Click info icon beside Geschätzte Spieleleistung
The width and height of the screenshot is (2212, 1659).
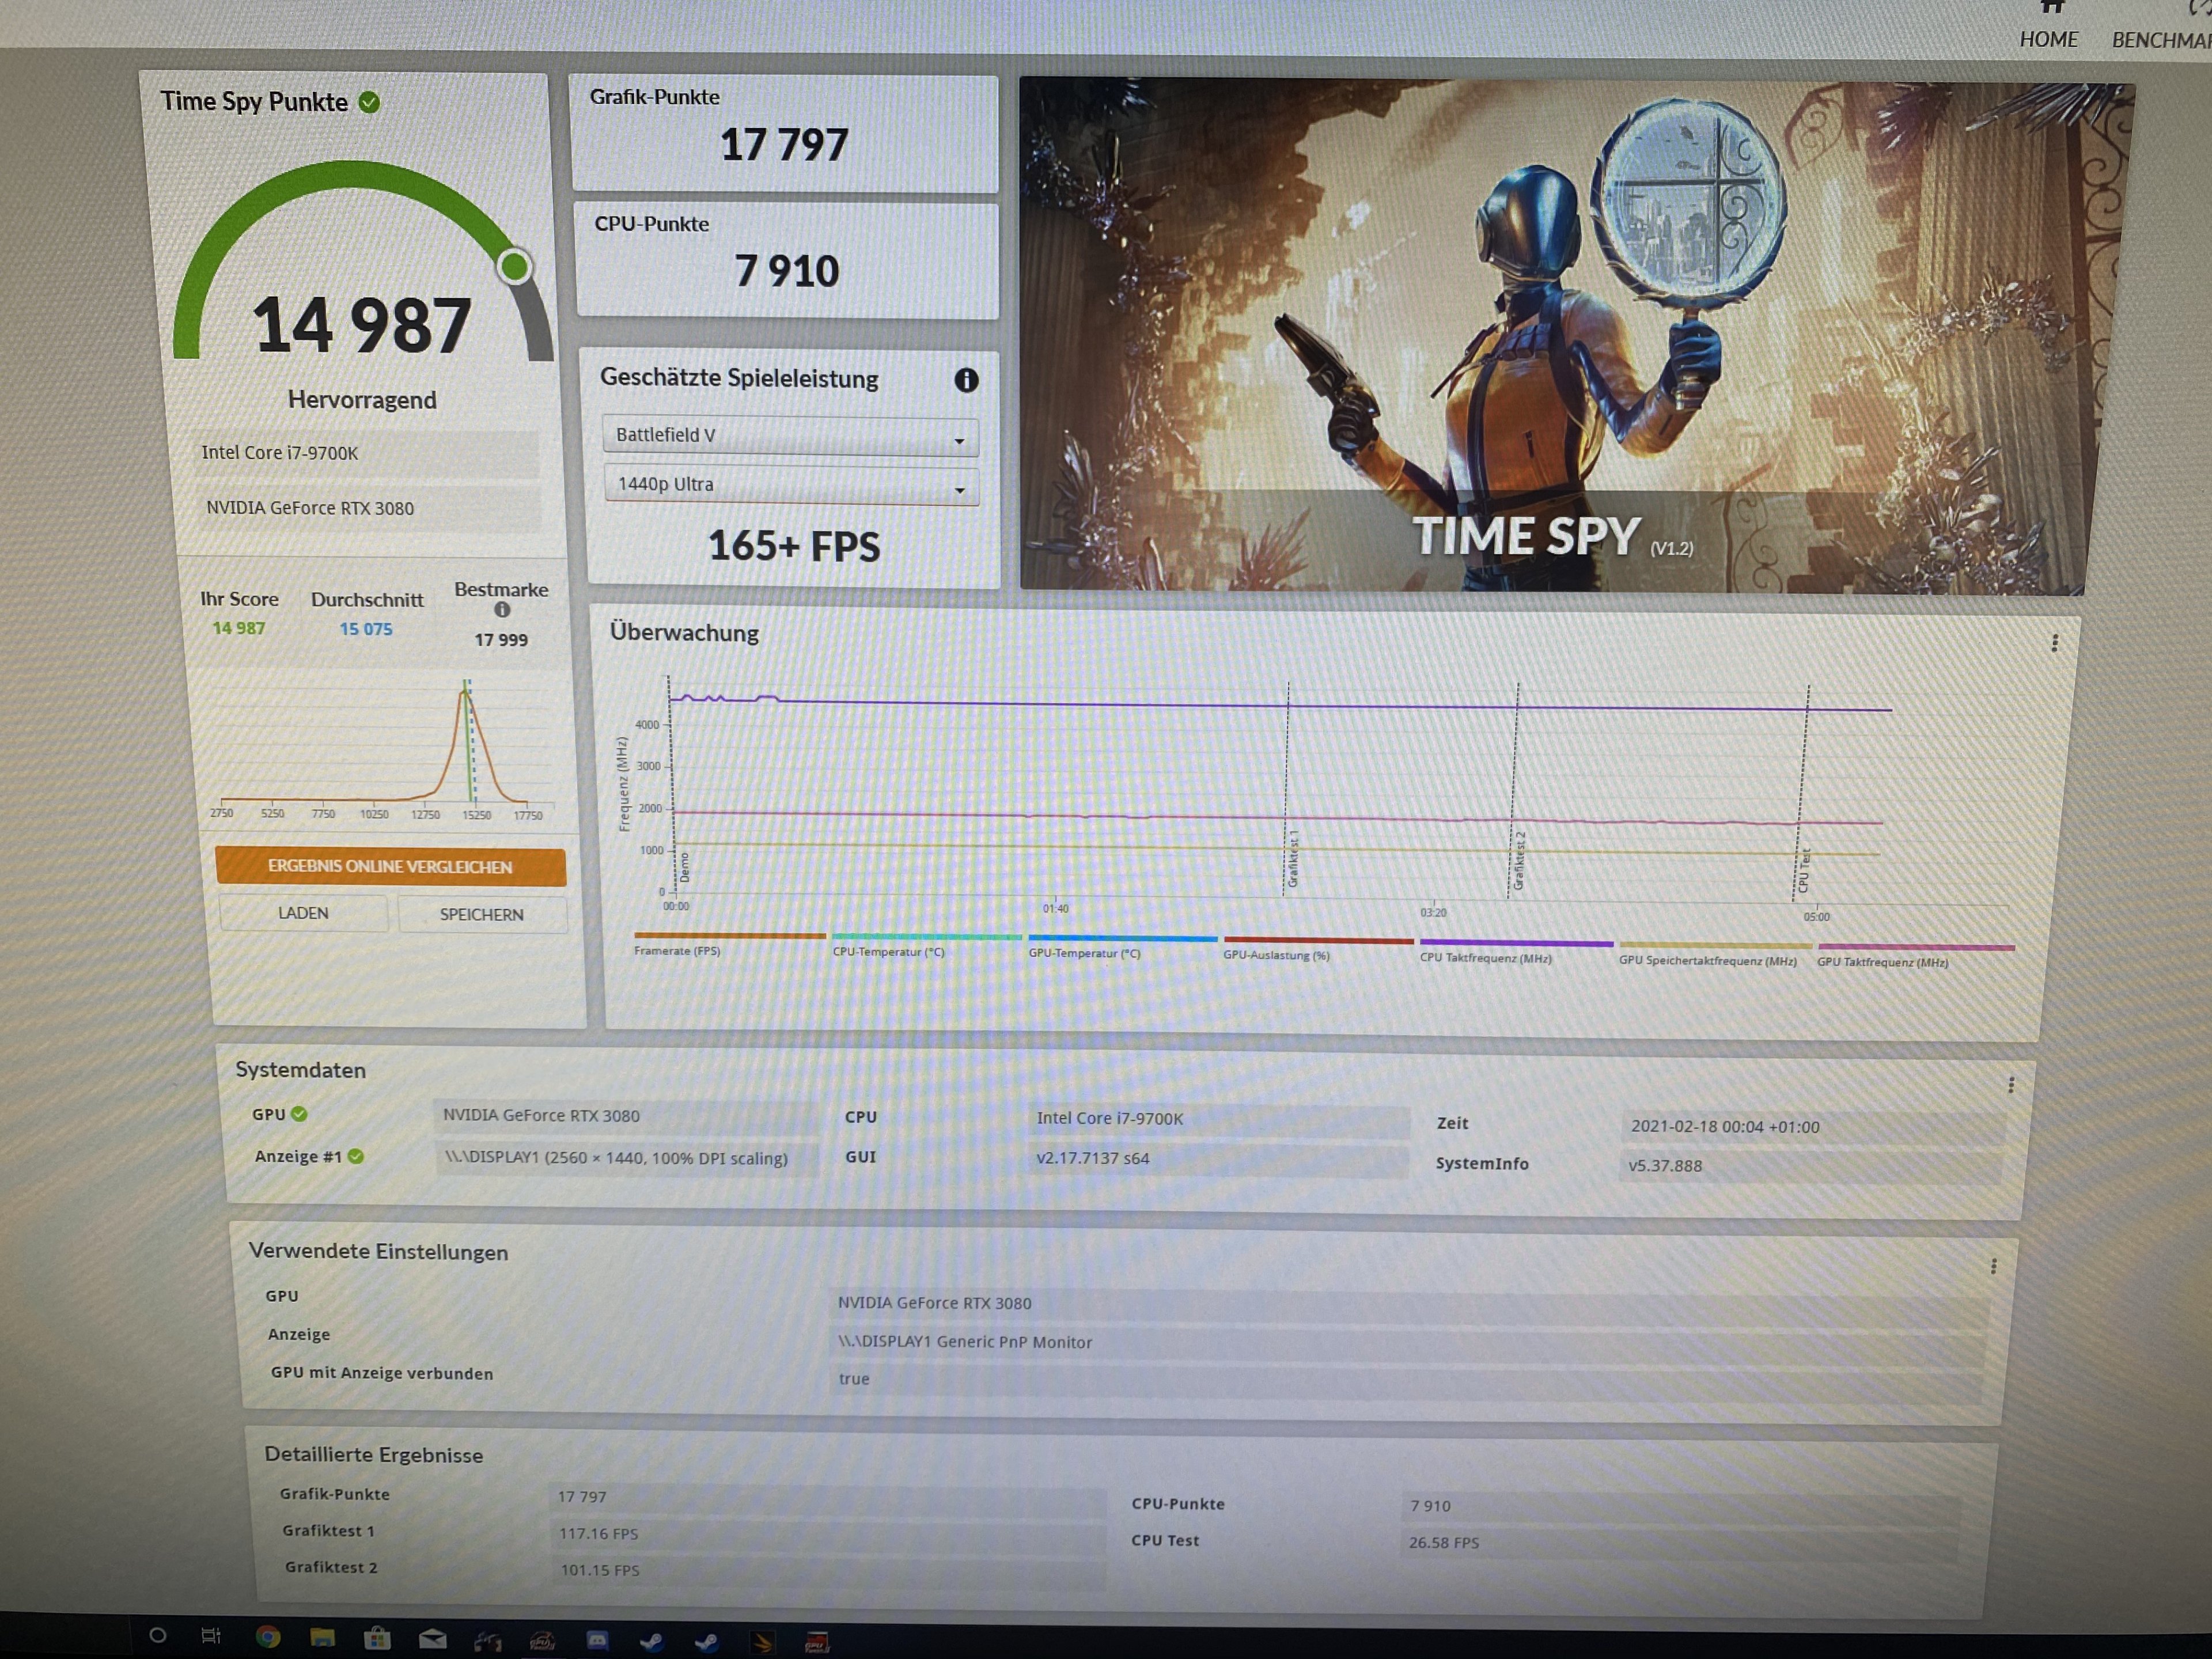click(966, 380)
